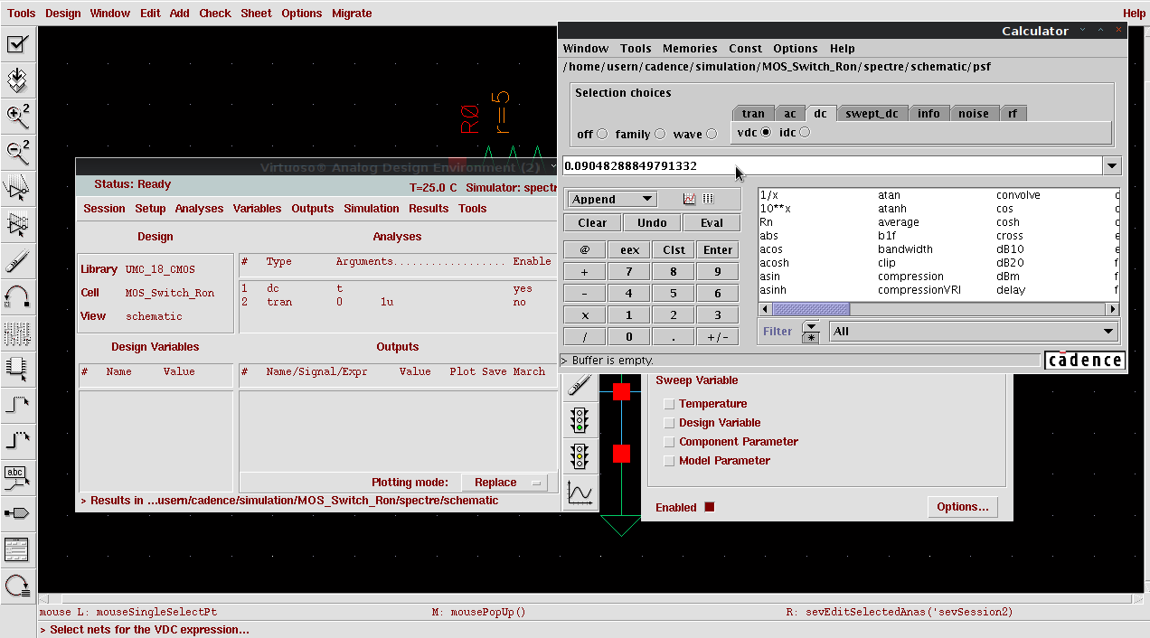Open the Calculator Memories menu
This screenshot has width=1150, height=638.
point(690,49)
